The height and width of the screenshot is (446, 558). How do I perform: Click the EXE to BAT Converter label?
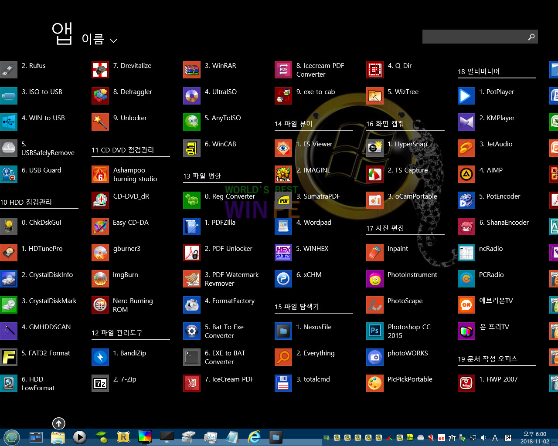[x=225, y=358]
